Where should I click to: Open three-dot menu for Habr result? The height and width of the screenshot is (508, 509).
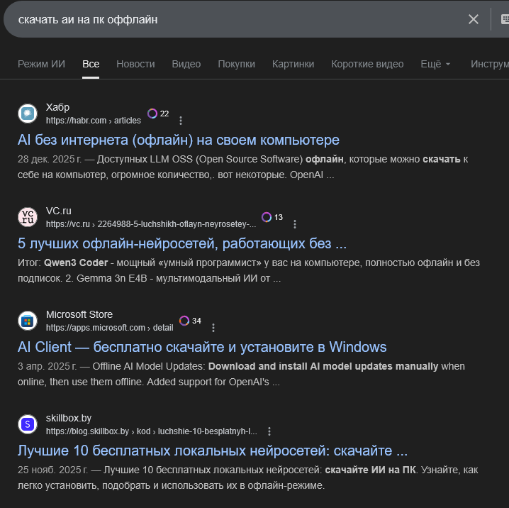(x=181, y=121)
